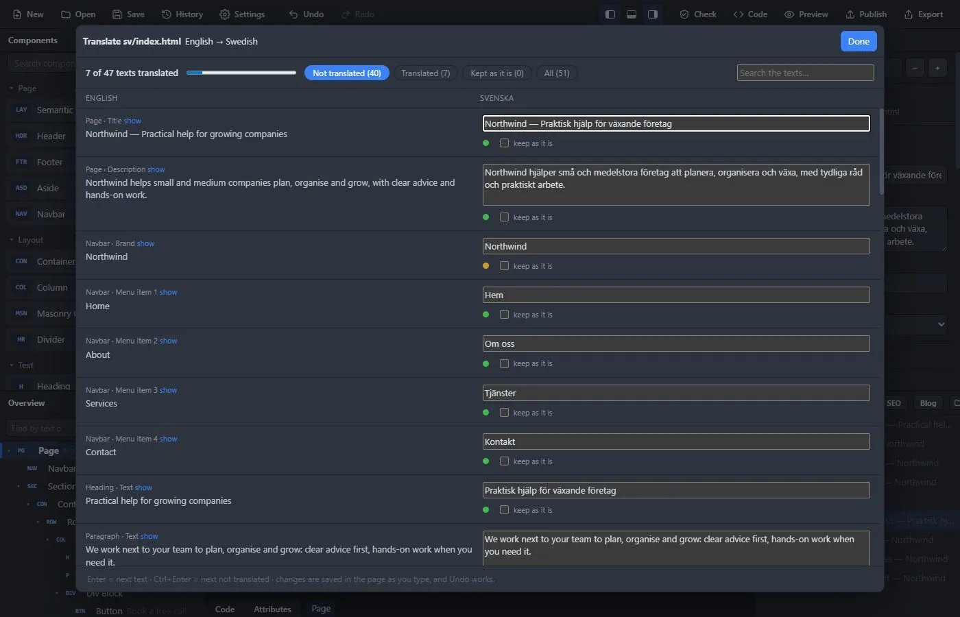Run the Check tool
The image size is (960, 617).
click(x=698, y=14)
